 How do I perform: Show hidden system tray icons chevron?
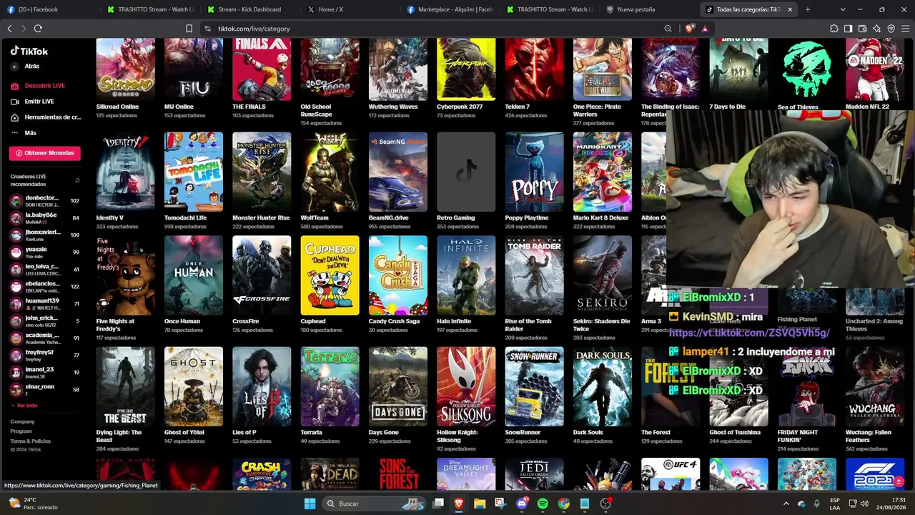[786, 504]
